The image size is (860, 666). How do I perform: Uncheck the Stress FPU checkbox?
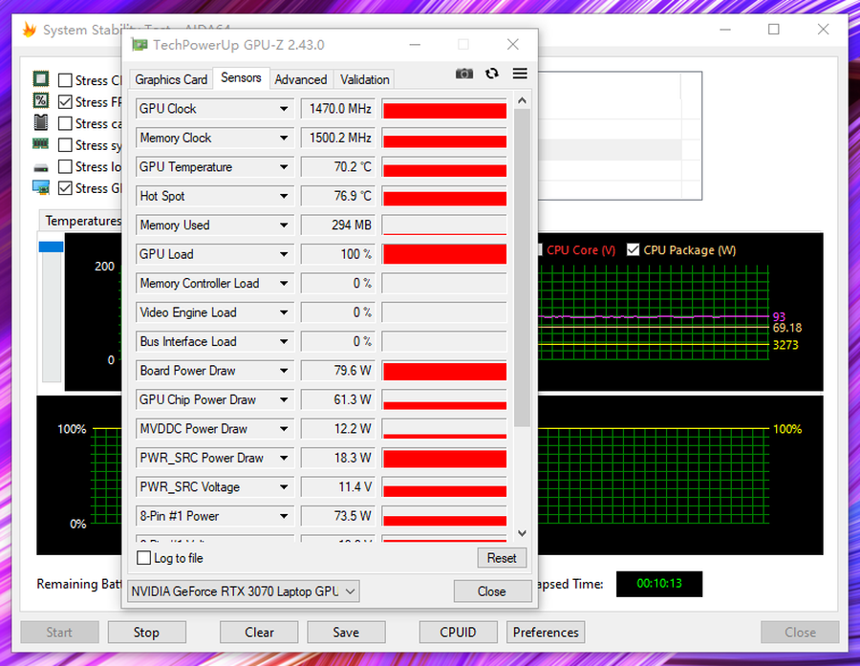click(x=65, y=102)
